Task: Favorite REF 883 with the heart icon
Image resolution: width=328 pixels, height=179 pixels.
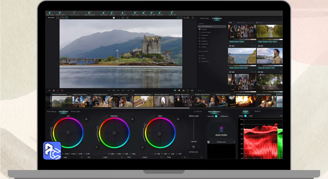Action: [252, 46]
